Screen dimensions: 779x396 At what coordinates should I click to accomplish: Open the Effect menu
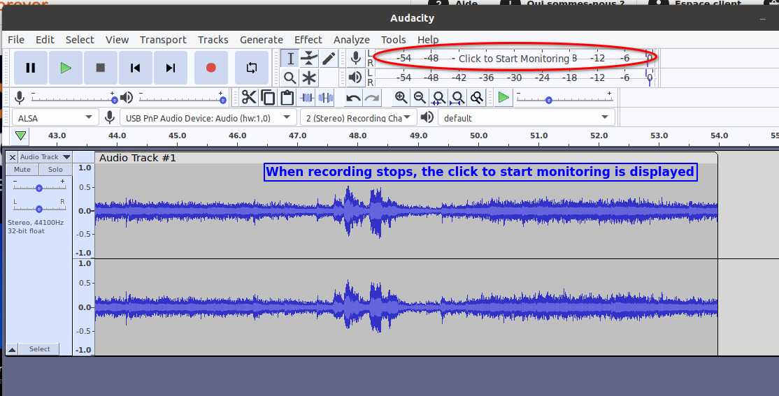coord(308,40)
